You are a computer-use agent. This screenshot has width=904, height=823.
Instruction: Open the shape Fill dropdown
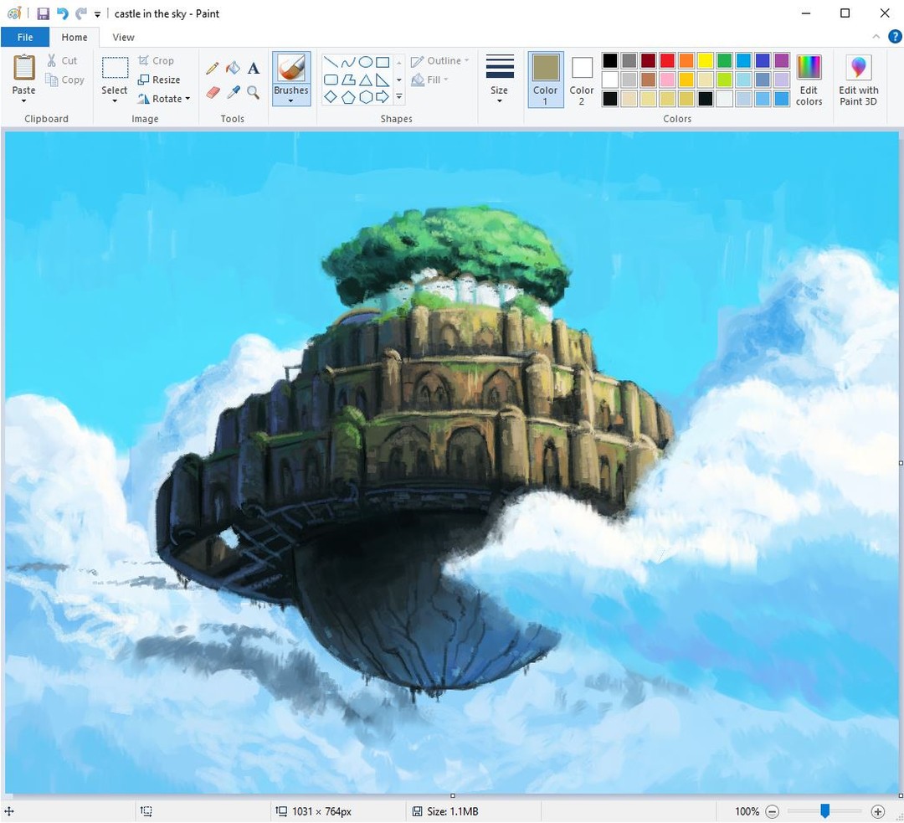pyautogui.click(x=429, y=80)
